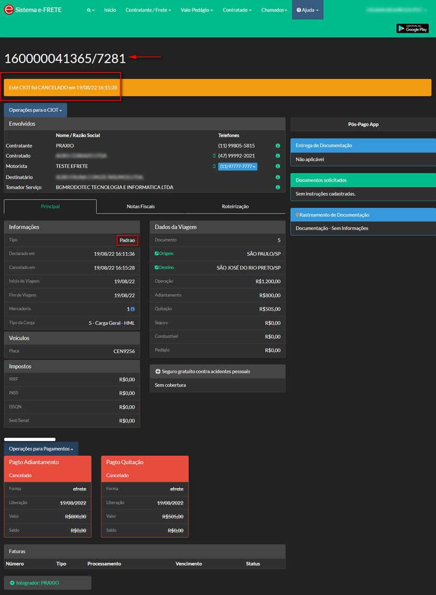The height and width of the screenshot is (595, 436).
Task: Click the CIOT number 160000041365/7281
Action: [x=65, y=58]
